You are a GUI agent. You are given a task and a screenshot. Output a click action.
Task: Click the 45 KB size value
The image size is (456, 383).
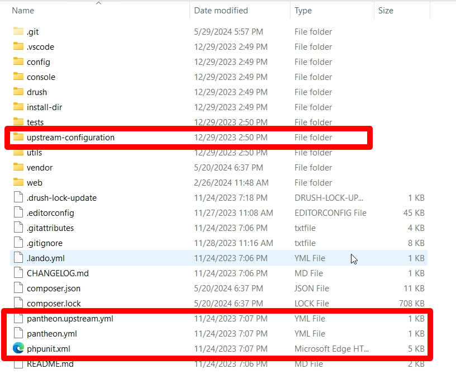(x=414, y=213)
